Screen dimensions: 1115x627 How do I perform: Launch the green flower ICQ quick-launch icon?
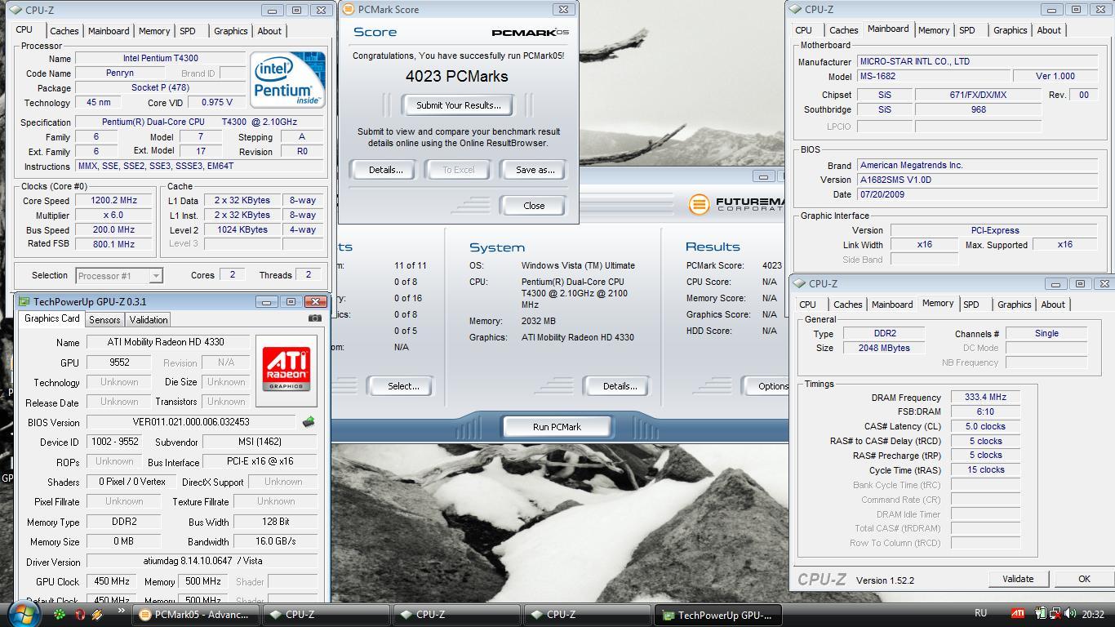click(60, 614)
